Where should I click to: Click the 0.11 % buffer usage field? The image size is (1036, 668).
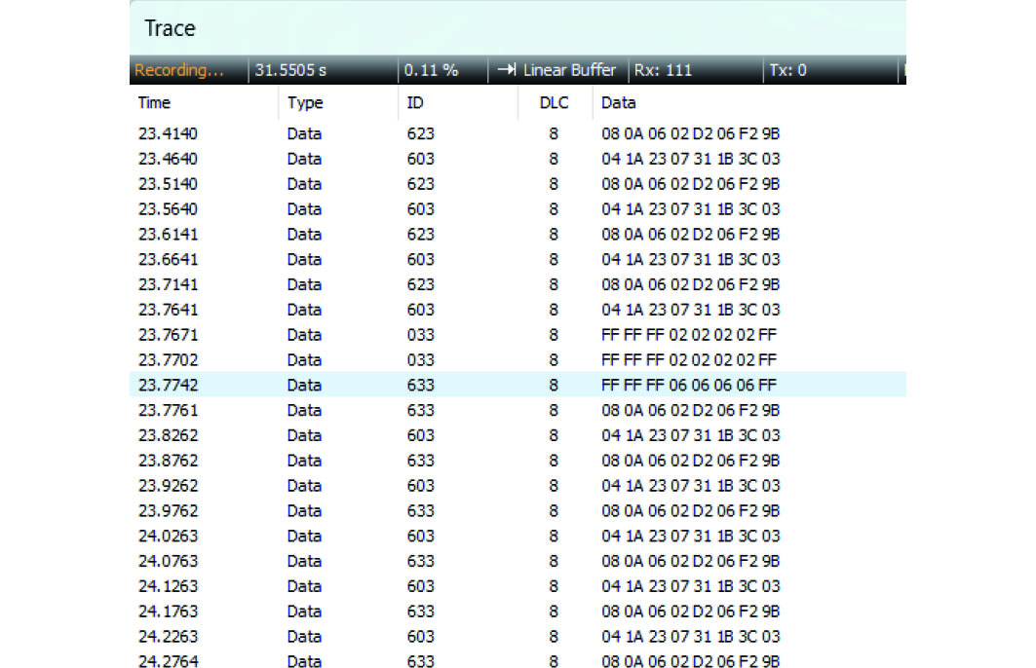coord(431,70)
